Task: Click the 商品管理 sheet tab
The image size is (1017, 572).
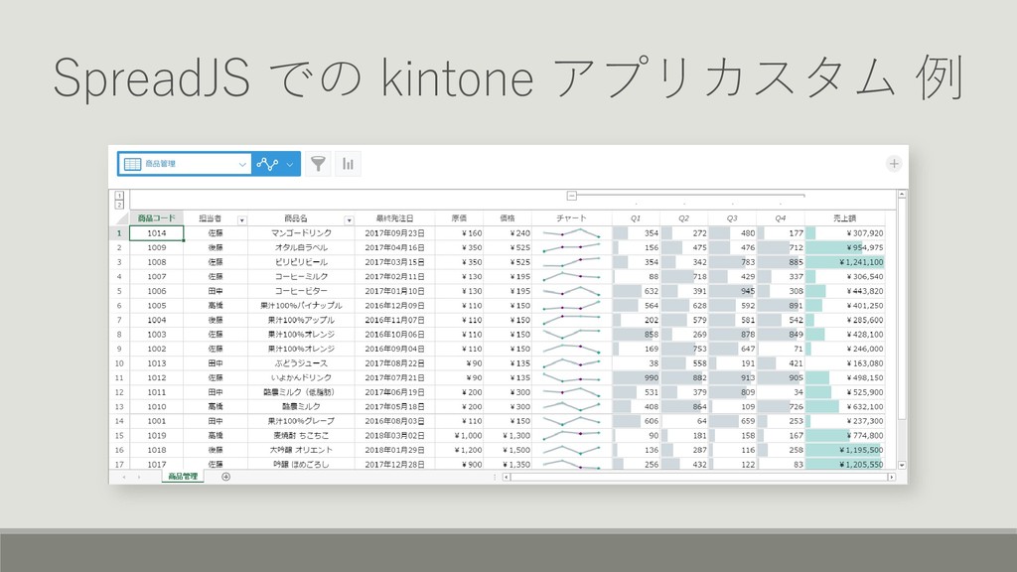Action: pos(183,477)
